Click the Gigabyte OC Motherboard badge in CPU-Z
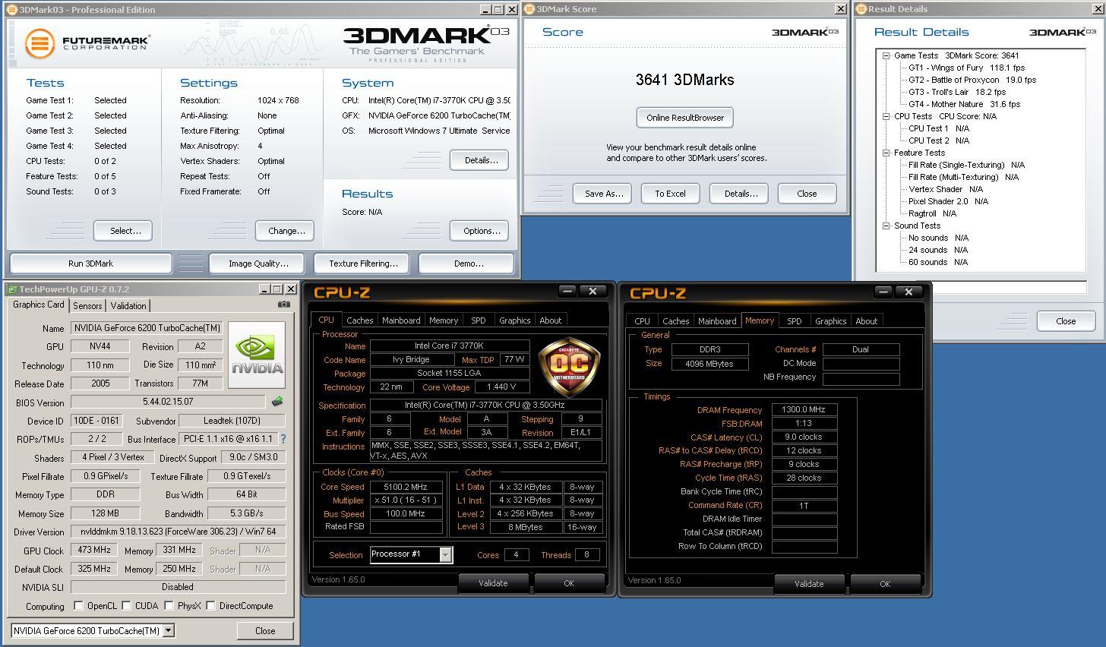This screenshot has height=647, width=1106. pyautogui.click(x=569, y=368)
